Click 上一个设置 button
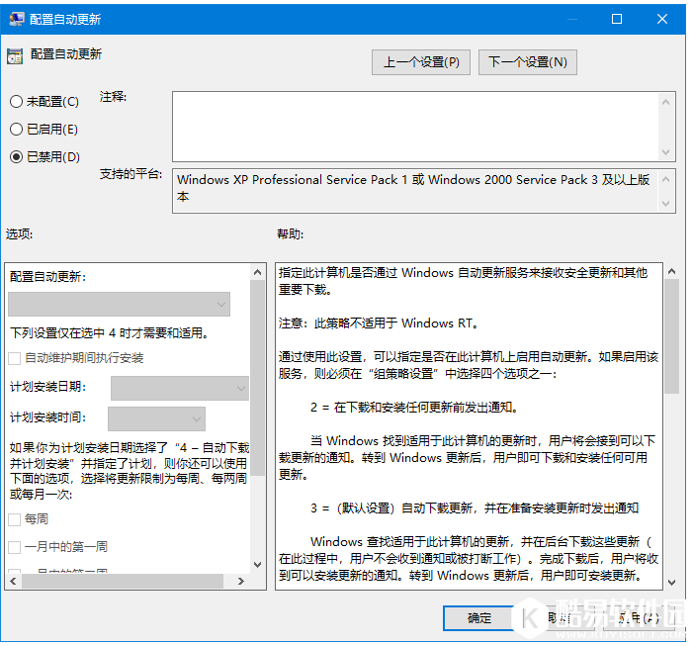 point(421,62)
